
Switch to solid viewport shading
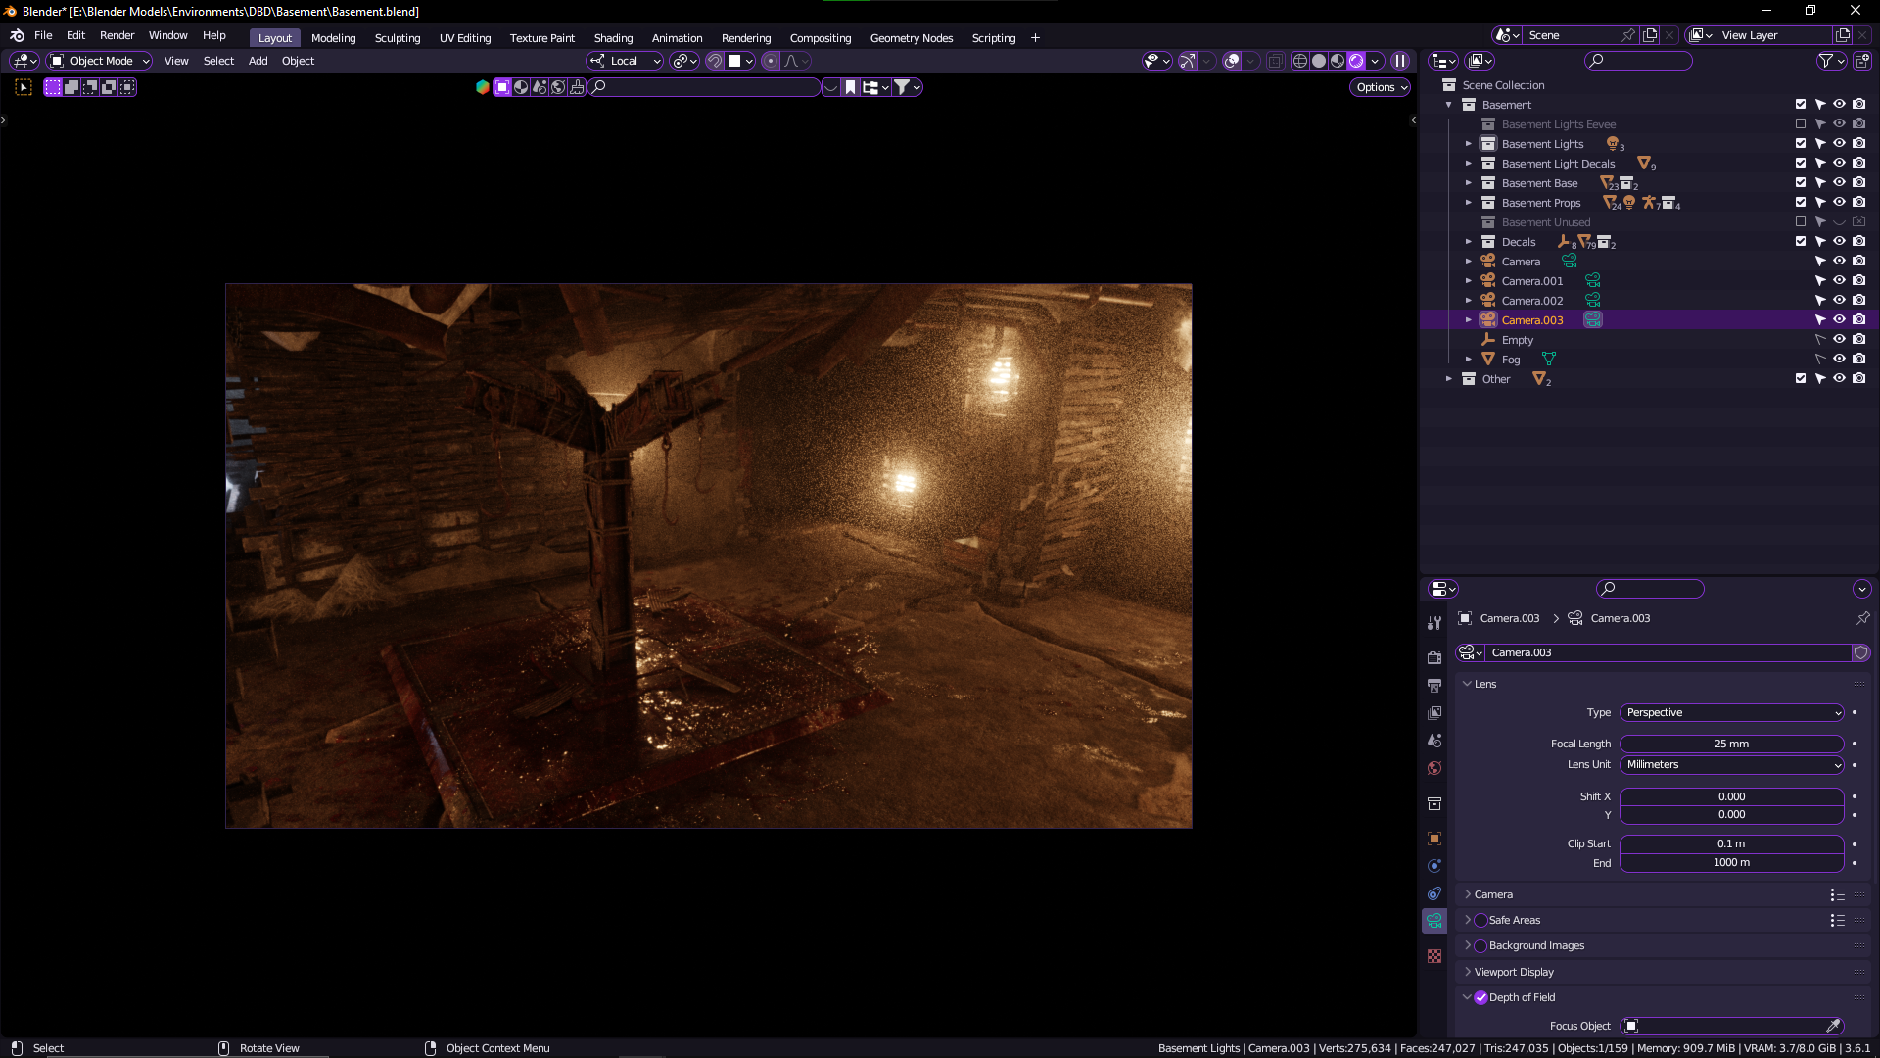[1319, 61]
